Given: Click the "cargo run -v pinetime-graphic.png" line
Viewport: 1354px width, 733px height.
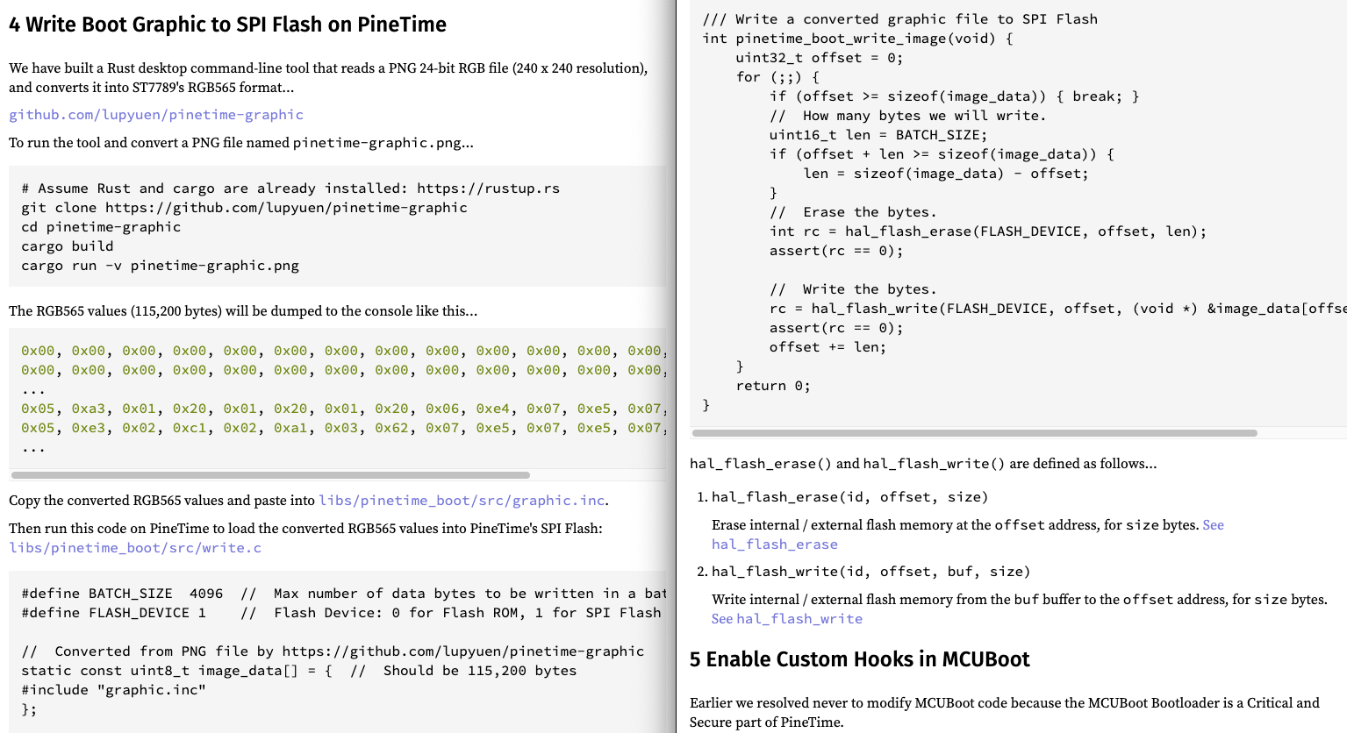Looking at the screenshot, I should (x=160, y=266).
